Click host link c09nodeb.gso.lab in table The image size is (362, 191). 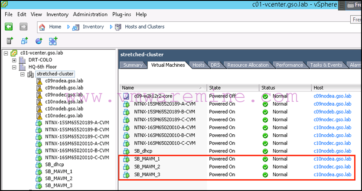click(x=333, y=112)
